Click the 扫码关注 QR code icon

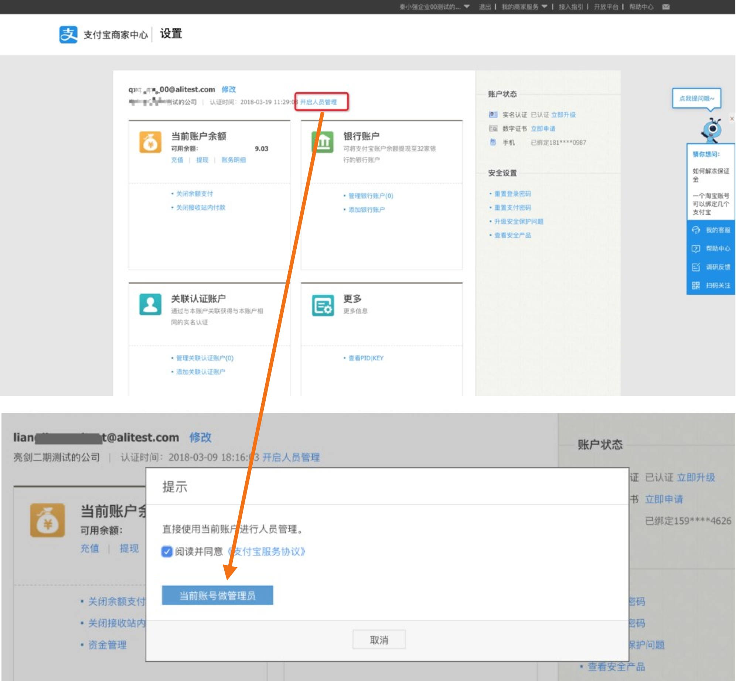[x=696, y=285]
